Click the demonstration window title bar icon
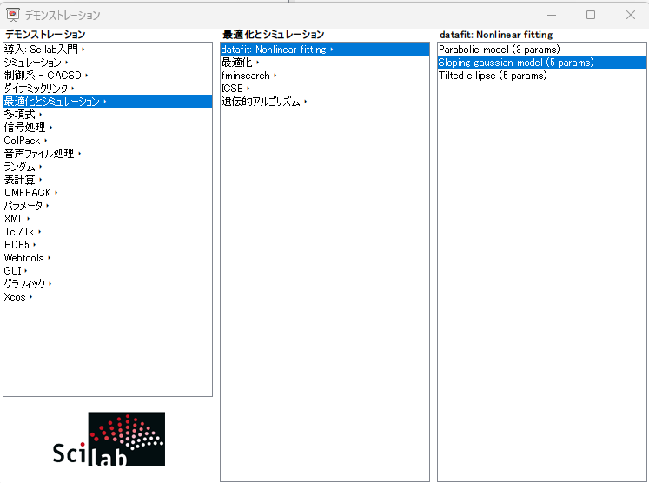This screenshot has width=649, height=483. [13, 15]
